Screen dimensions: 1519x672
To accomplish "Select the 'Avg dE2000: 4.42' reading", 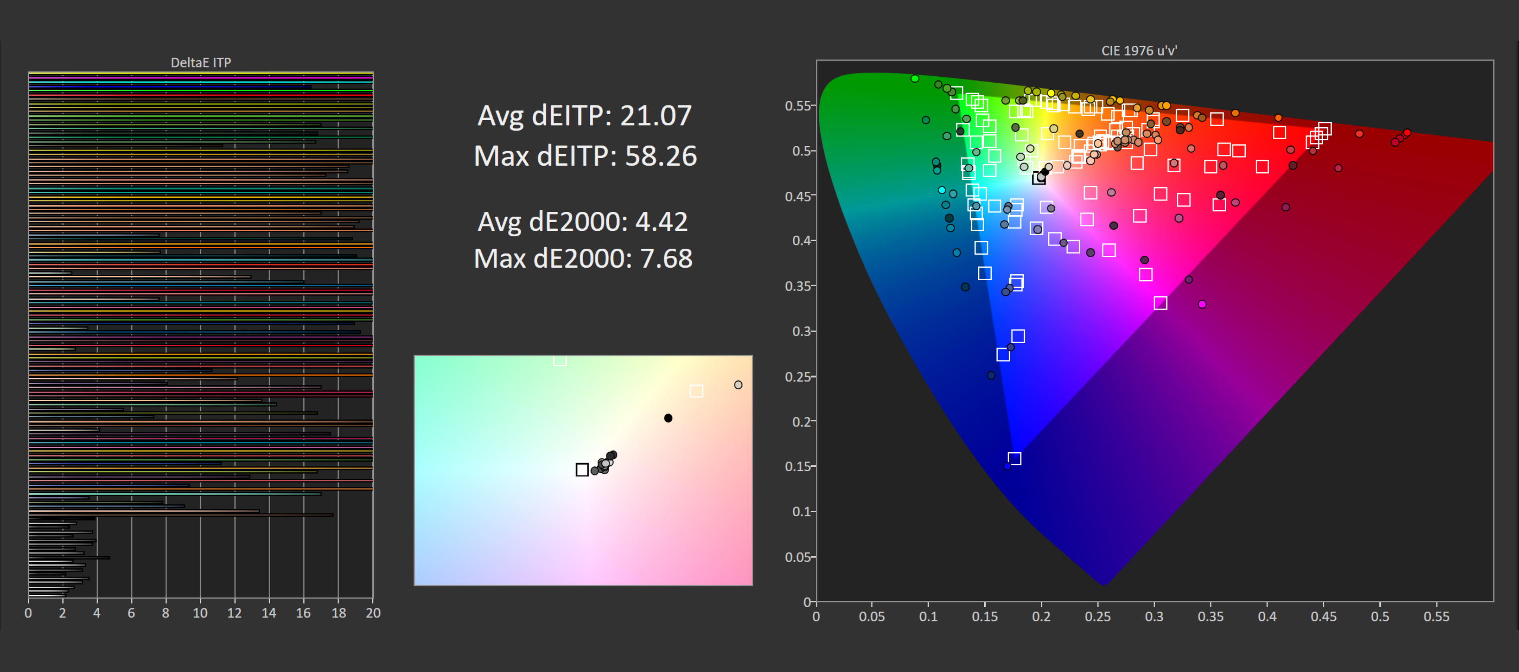I will pos(583,222).
